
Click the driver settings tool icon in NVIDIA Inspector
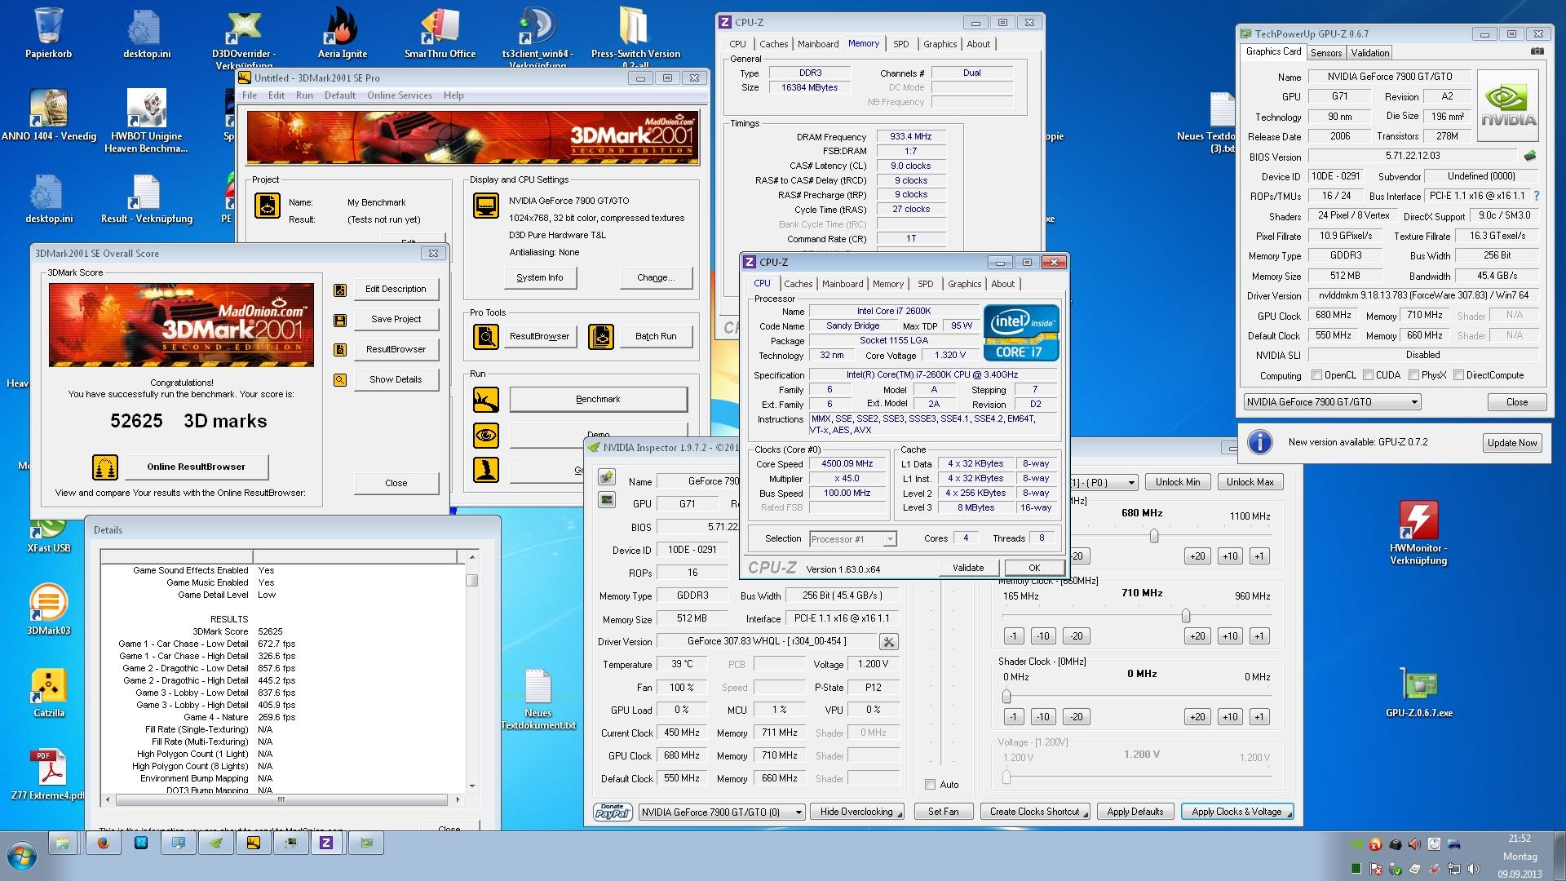click(x=889, y=641)
